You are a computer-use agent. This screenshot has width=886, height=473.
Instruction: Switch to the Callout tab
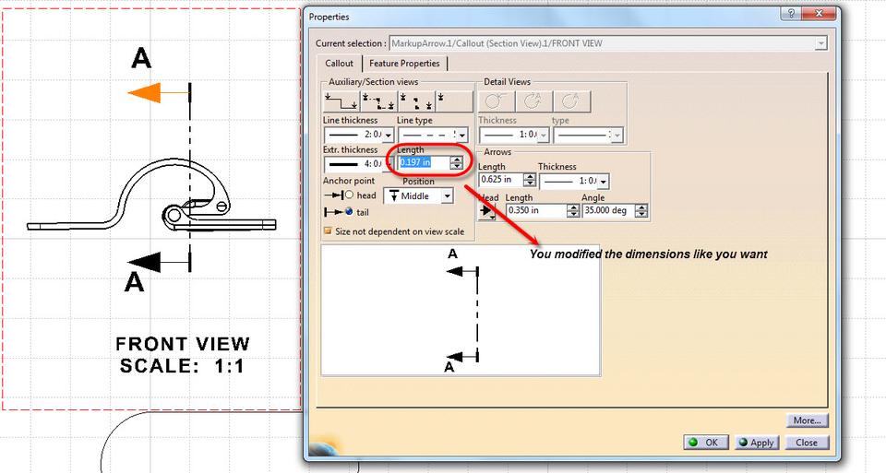coord(339,64)
